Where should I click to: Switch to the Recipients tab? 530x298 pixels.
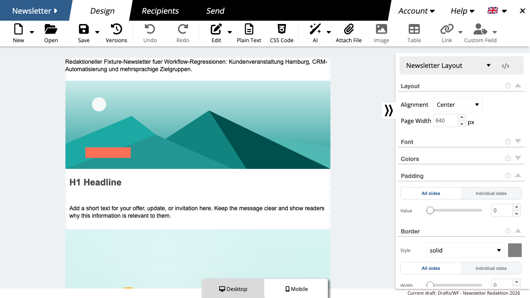[x=160, y=11]
